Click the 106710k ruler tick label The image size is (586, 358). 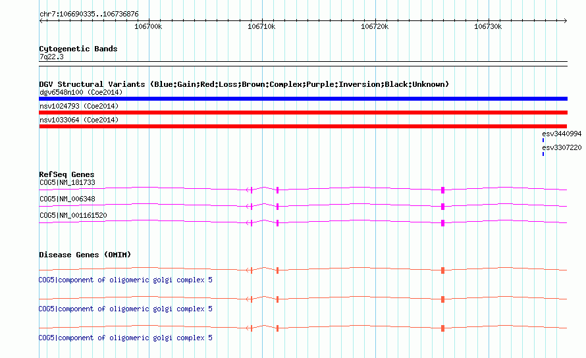(261, 26)
